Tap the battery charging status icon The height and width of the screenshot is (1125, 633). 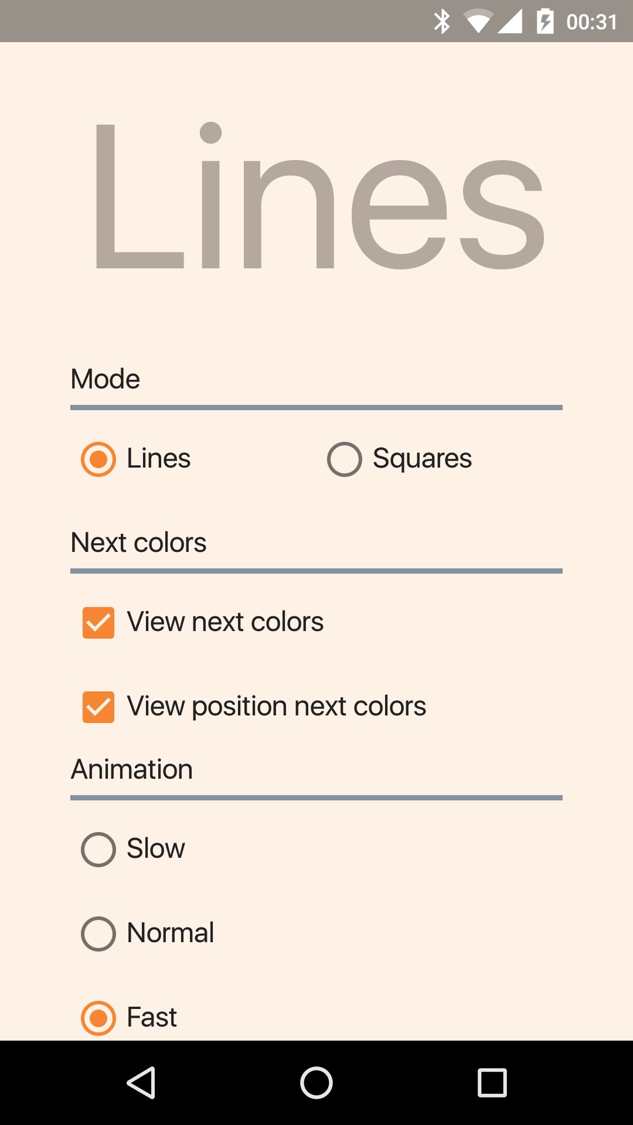pyautogui.click(x=545, y=22)
